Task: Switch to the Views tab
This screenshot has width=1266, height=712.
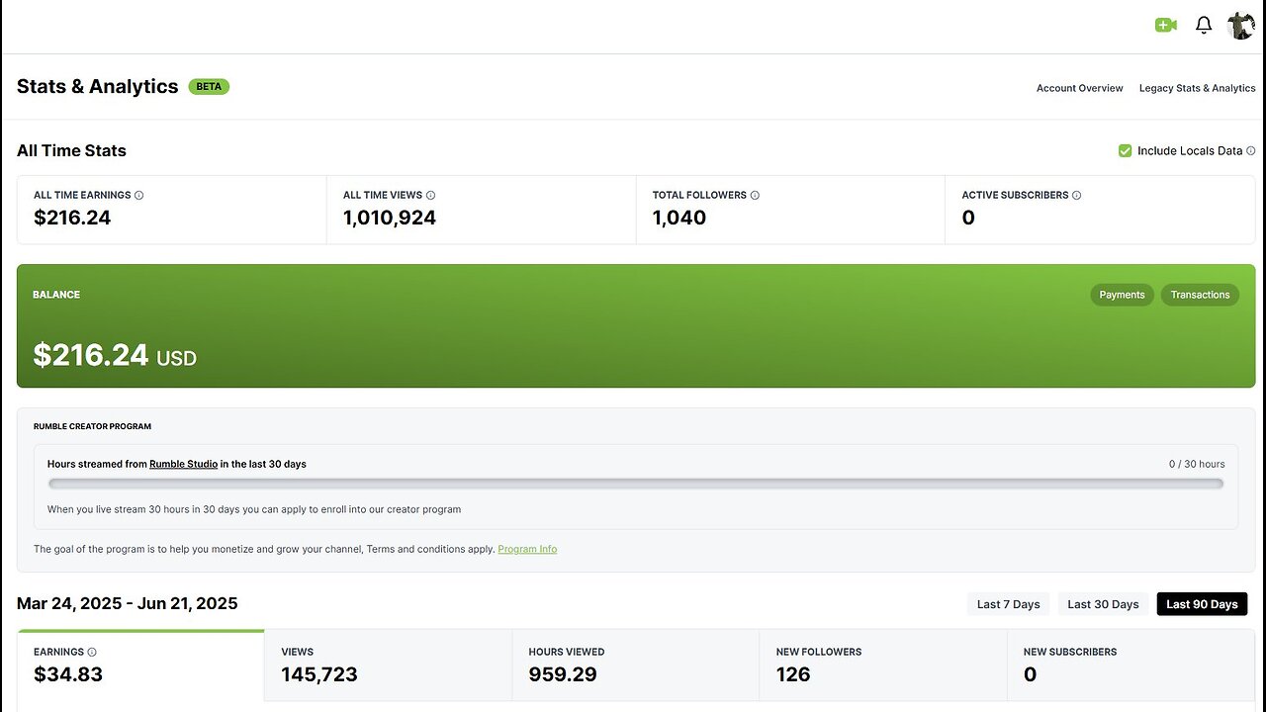Action: tap(388, 665)
